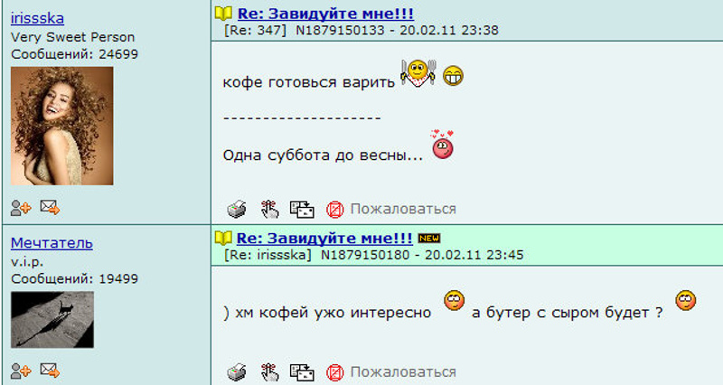The image size is (723, 385).
Task: Click Мечтатель's cat shadow avatar image
Action: 52,320
